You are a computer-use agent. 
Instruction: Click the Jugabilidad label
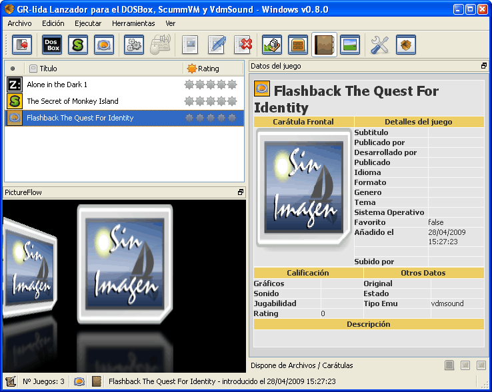tap(275, 303)
